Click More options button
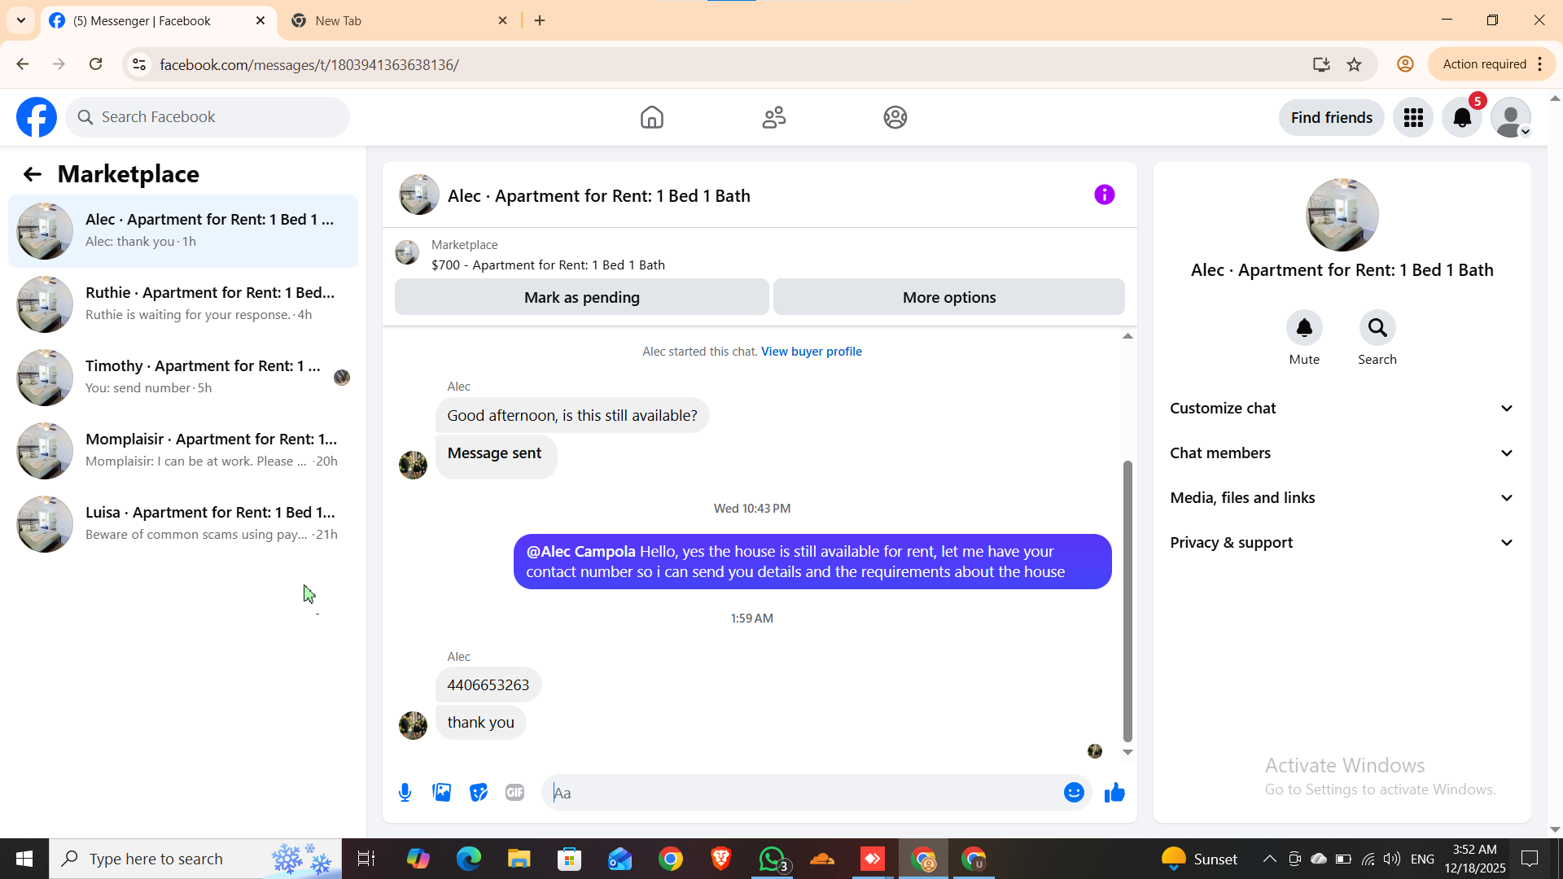The height and width of the screenshot is (879, 1563). click(949, 297)
